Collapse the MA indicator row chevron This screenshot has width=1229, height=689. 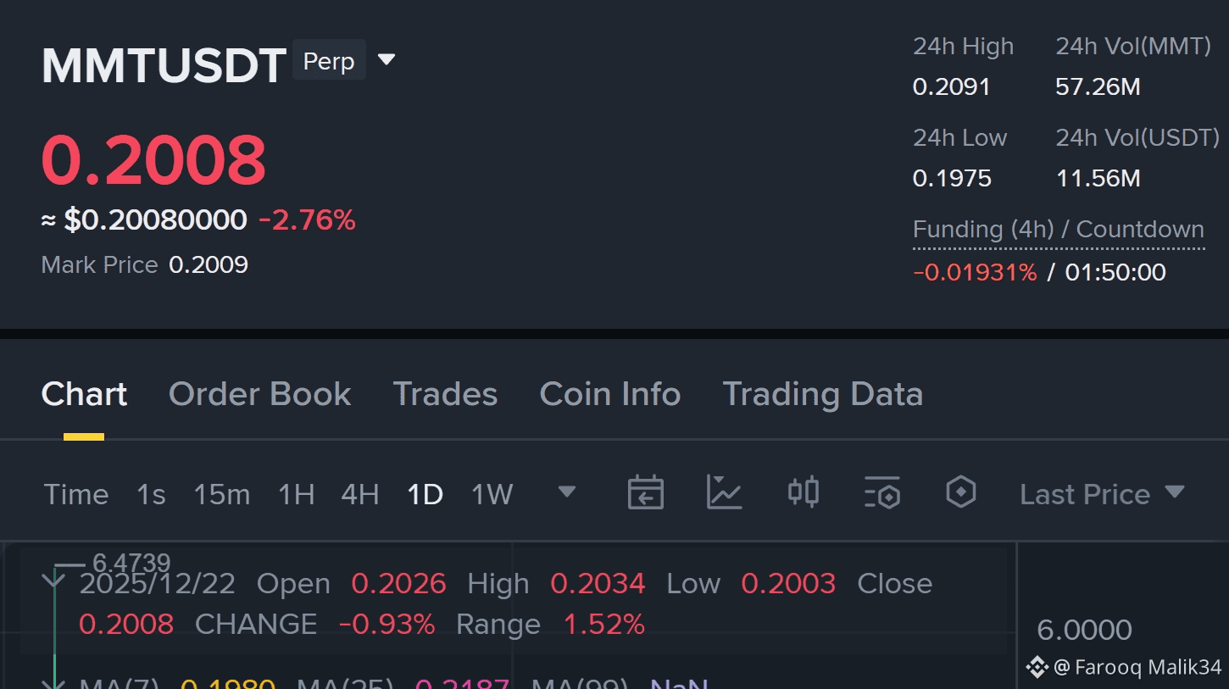click(53, 683)
